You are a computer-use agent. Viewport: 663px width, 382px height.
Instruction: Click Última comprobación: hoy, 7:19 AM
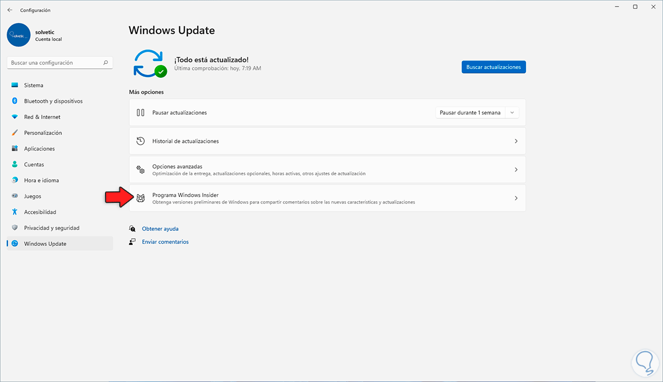pos(218,68)
